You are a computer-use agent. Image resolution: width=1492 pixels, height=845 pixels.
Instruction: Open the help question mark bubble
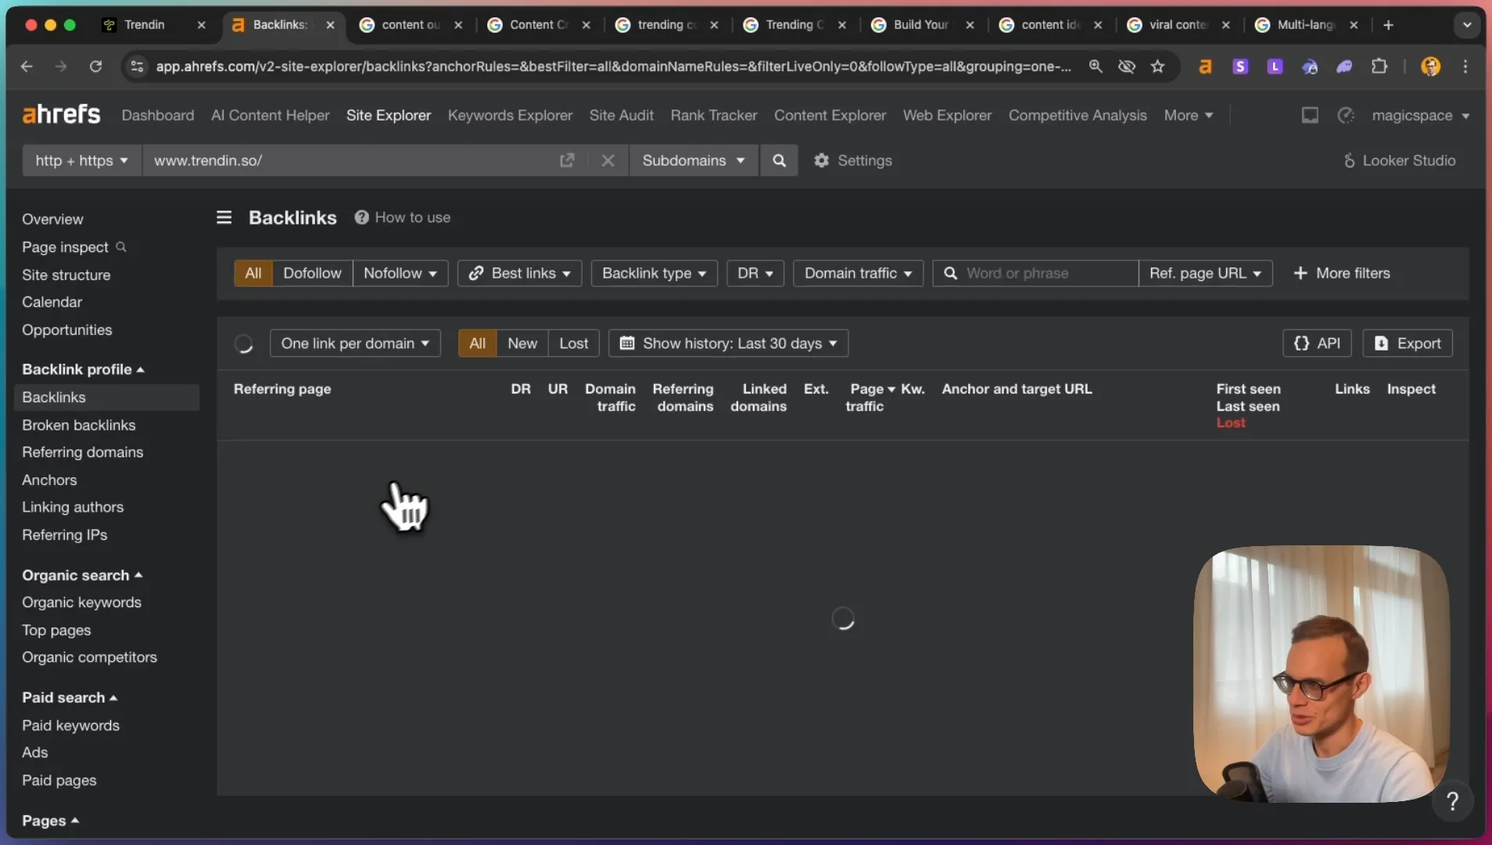(x=1452, y=801)
